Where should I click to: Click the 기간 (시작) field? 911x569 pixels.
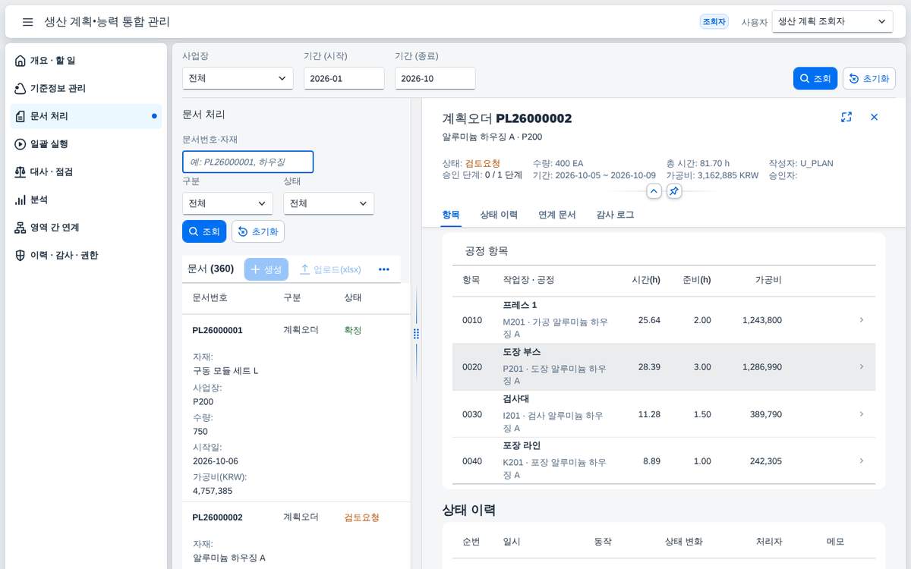click(x=344, y=78)
